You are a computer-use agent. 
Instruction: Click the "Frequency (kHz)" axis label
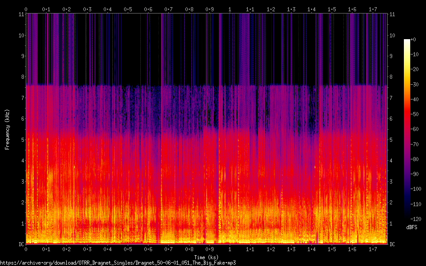[x=7, y=129]
